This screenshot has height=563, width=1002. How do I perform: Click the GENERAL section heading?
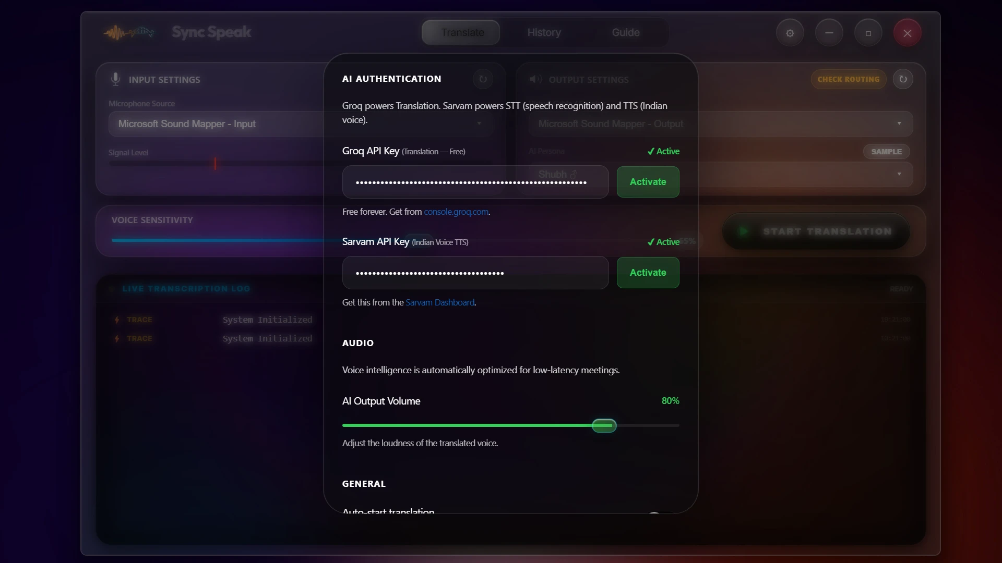(364, 484)
